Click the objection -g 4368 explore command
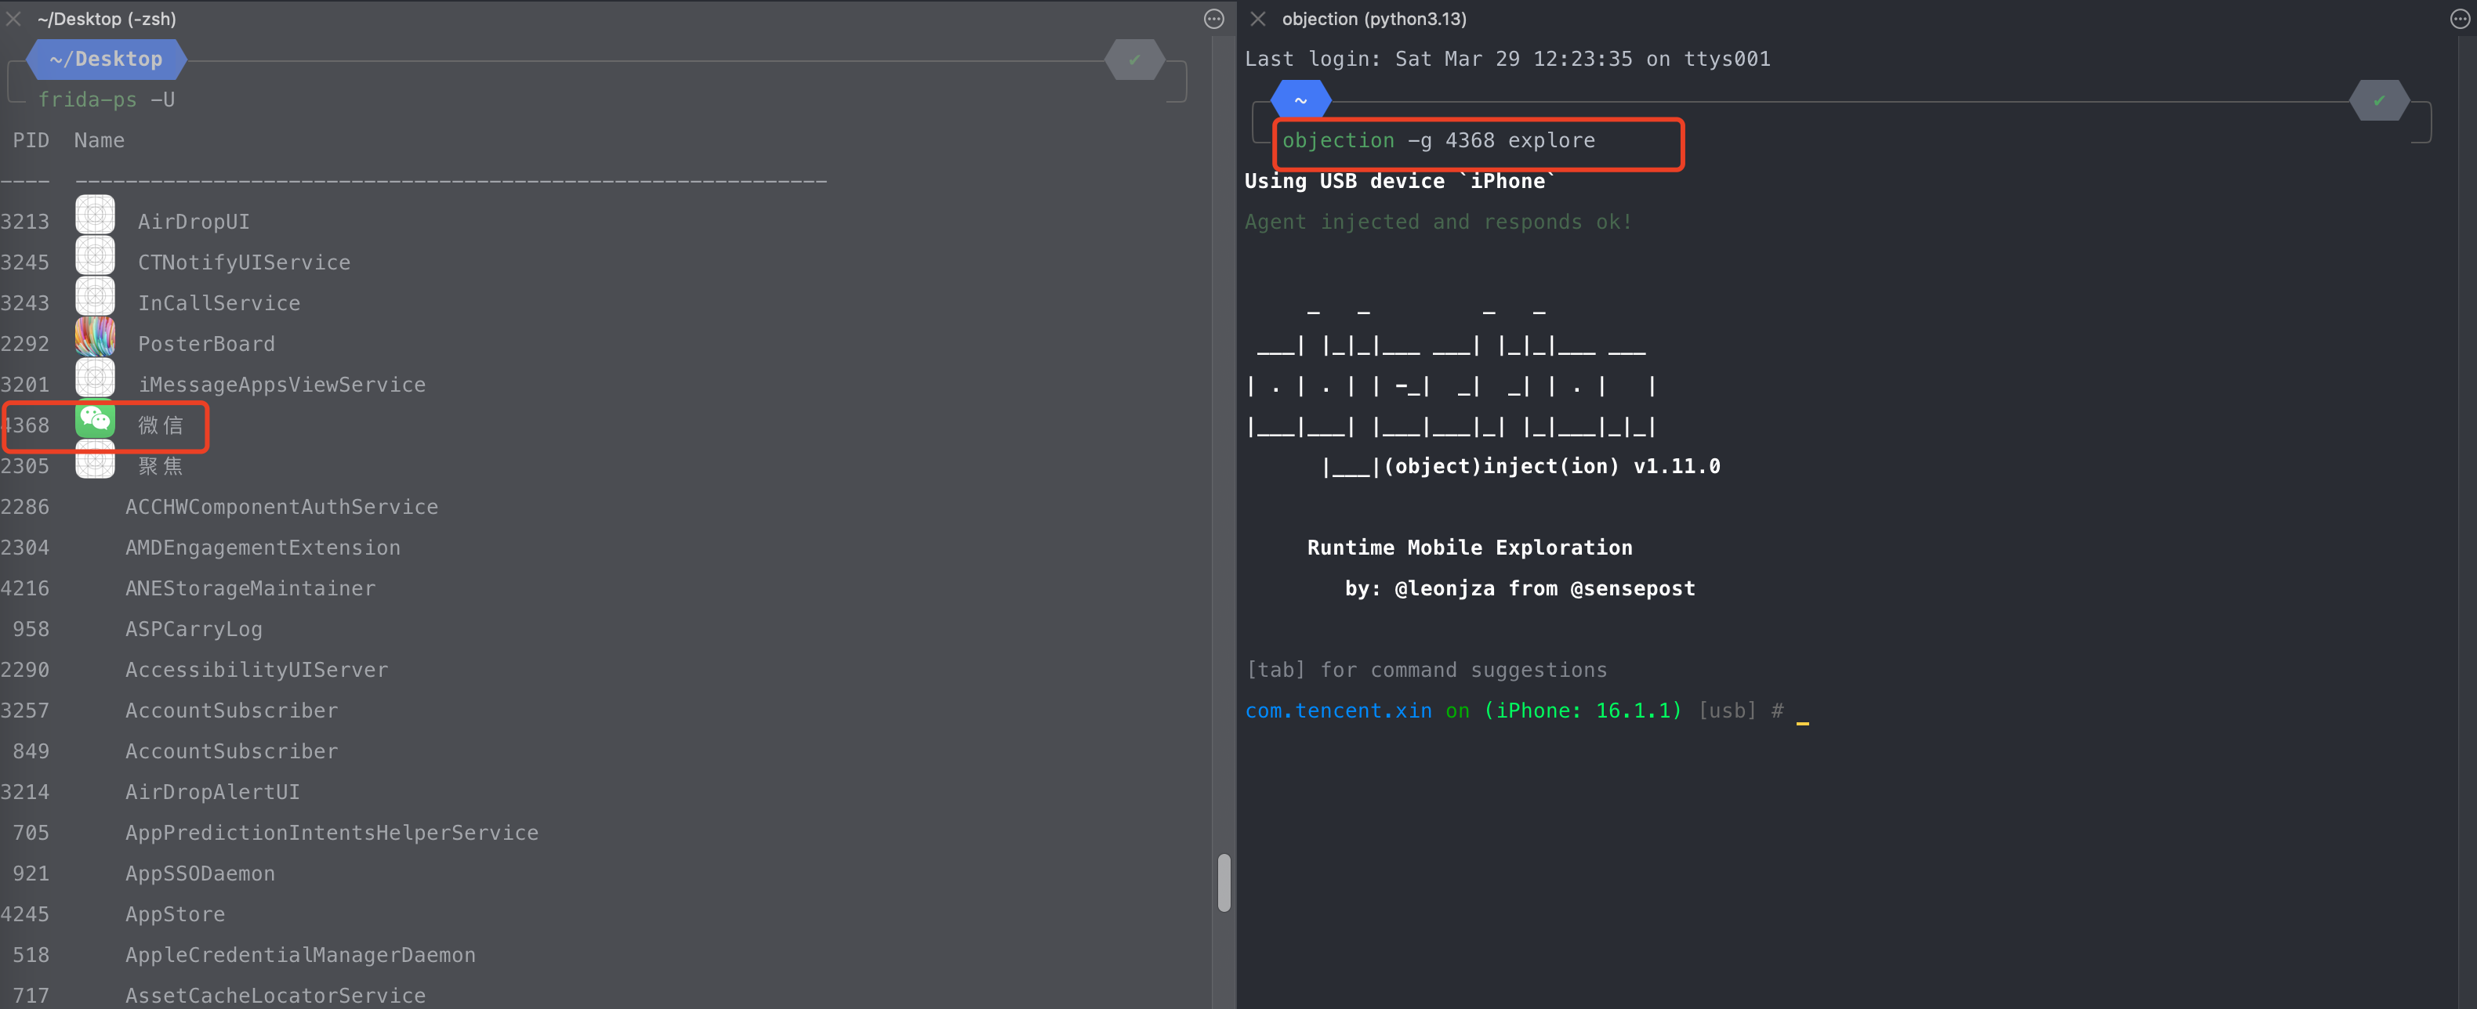 pyautogui.click(x=1438, y=140)
